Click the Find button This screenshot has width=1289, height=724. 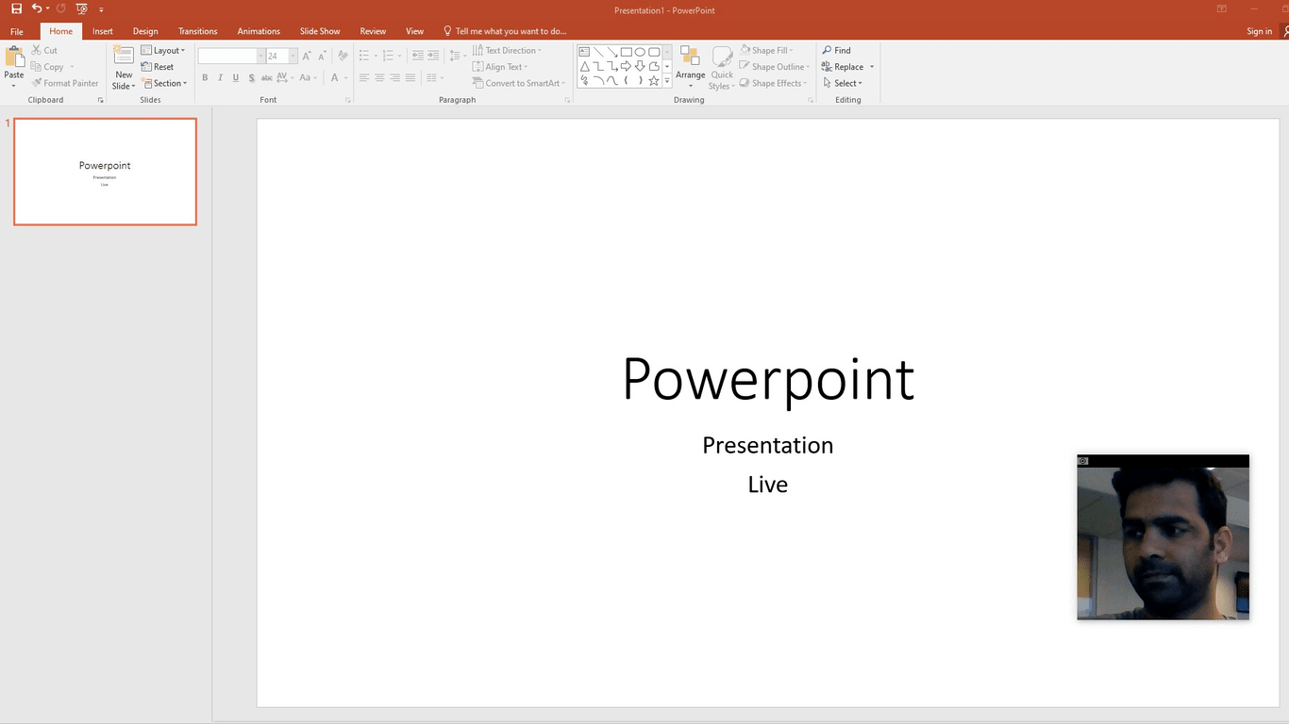click(x=836, y=51)
